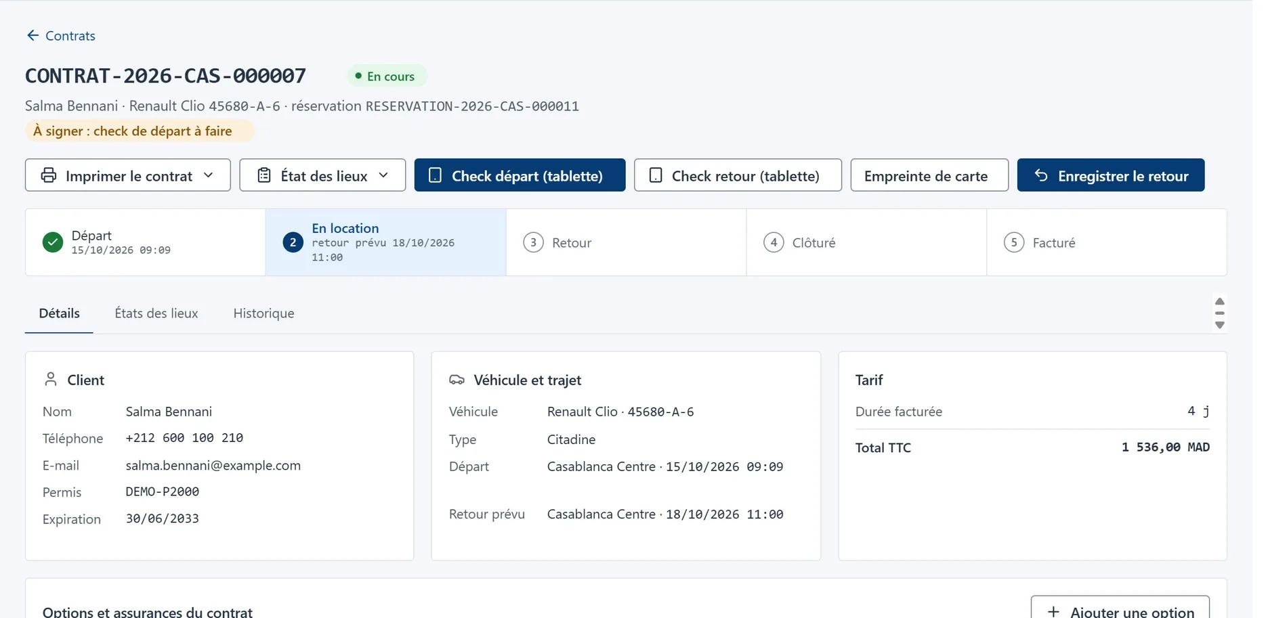Open Check départ (tablette) button

tap(520, 175)
